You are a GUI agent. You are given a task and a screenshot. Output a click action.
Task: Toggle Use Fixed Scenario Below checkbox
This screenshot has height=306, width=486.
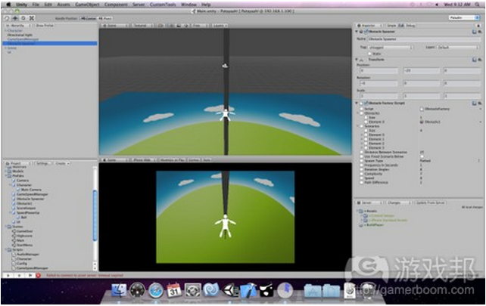[422, 156]
